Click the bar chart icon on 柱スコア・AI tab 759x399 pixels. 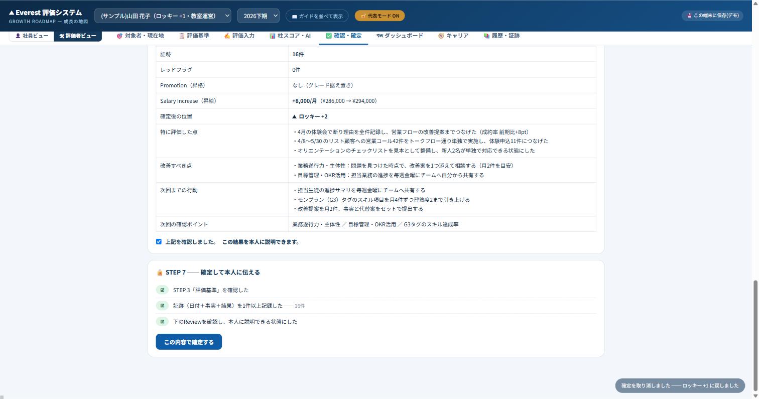click(x=272, y=36)
